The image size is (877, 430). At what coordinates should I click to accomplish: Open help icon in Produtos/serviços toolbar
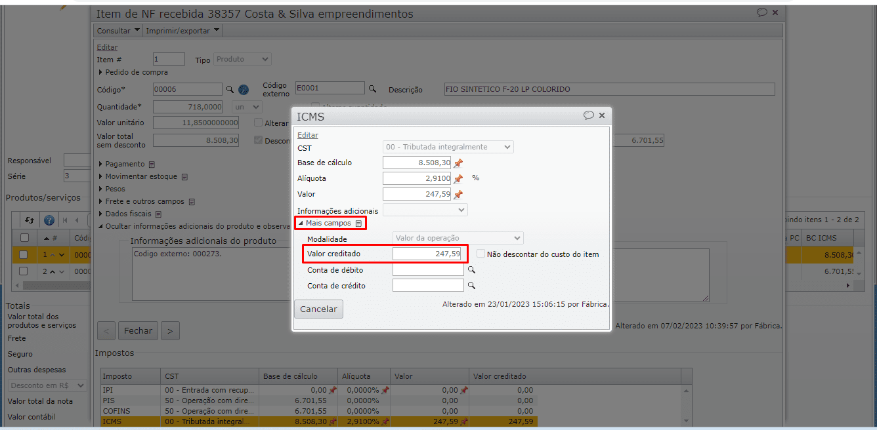pyautogui.click(x=49, y=220)
